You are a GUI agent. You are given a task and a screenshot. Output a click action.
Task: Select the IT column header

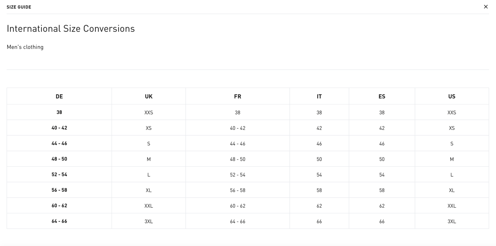click(x=319, y=97)
